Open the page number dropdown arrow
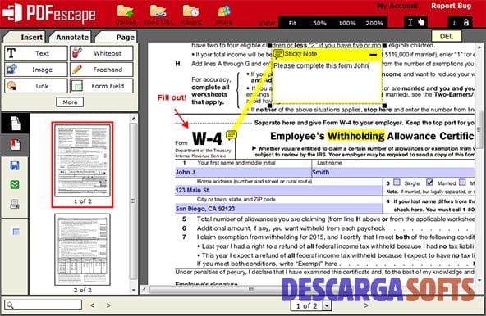The height and width of the screenshot is (316, 486). (327, 306)
